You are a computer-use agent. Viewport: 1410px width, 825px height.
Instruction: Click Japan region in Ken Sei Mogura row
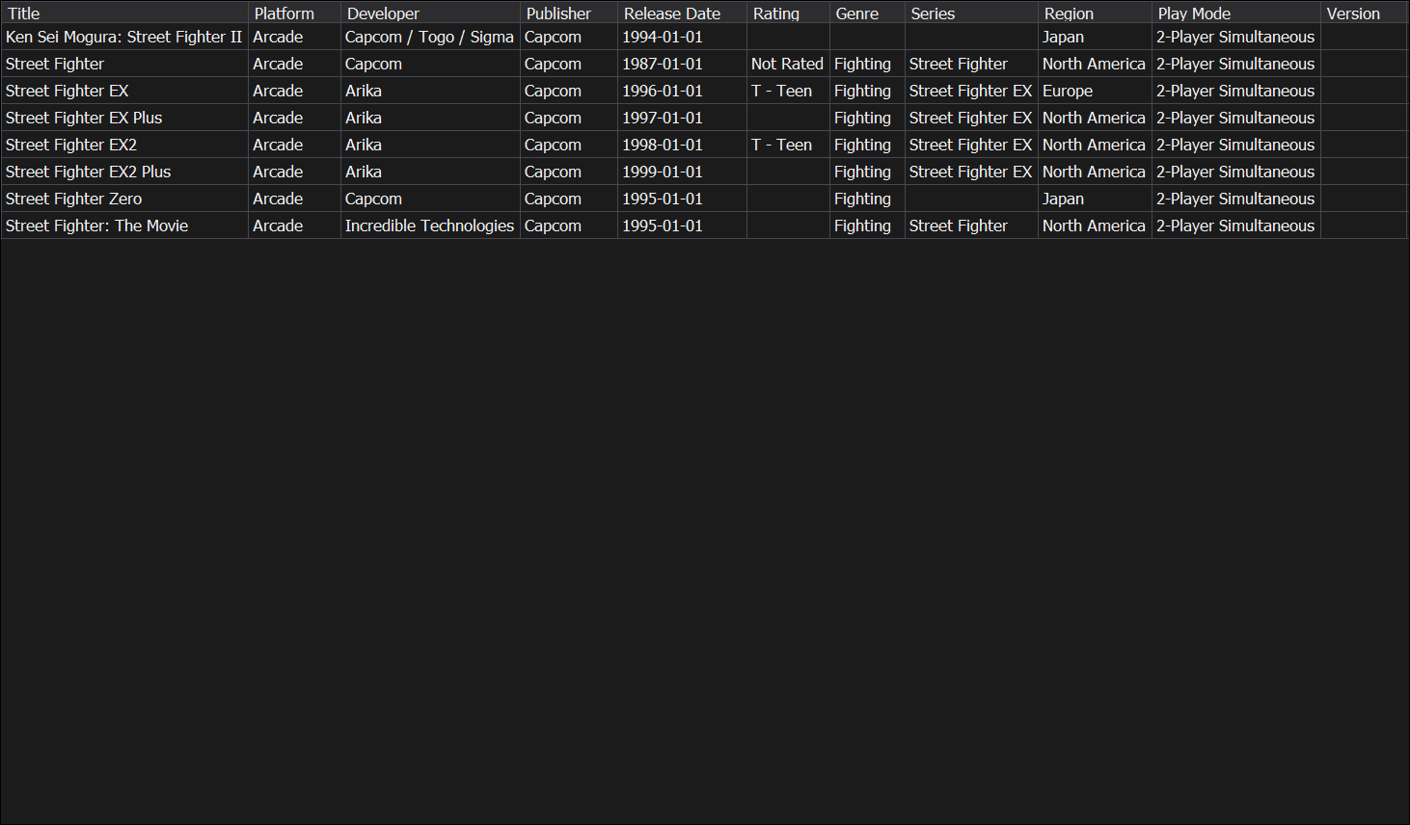point(1095,37)
